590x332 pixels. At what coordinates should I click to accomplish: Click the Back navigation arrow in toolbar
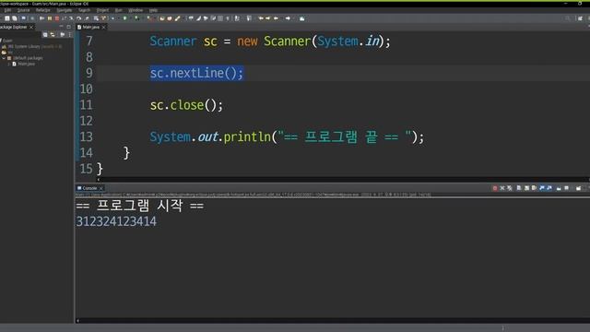276,18
